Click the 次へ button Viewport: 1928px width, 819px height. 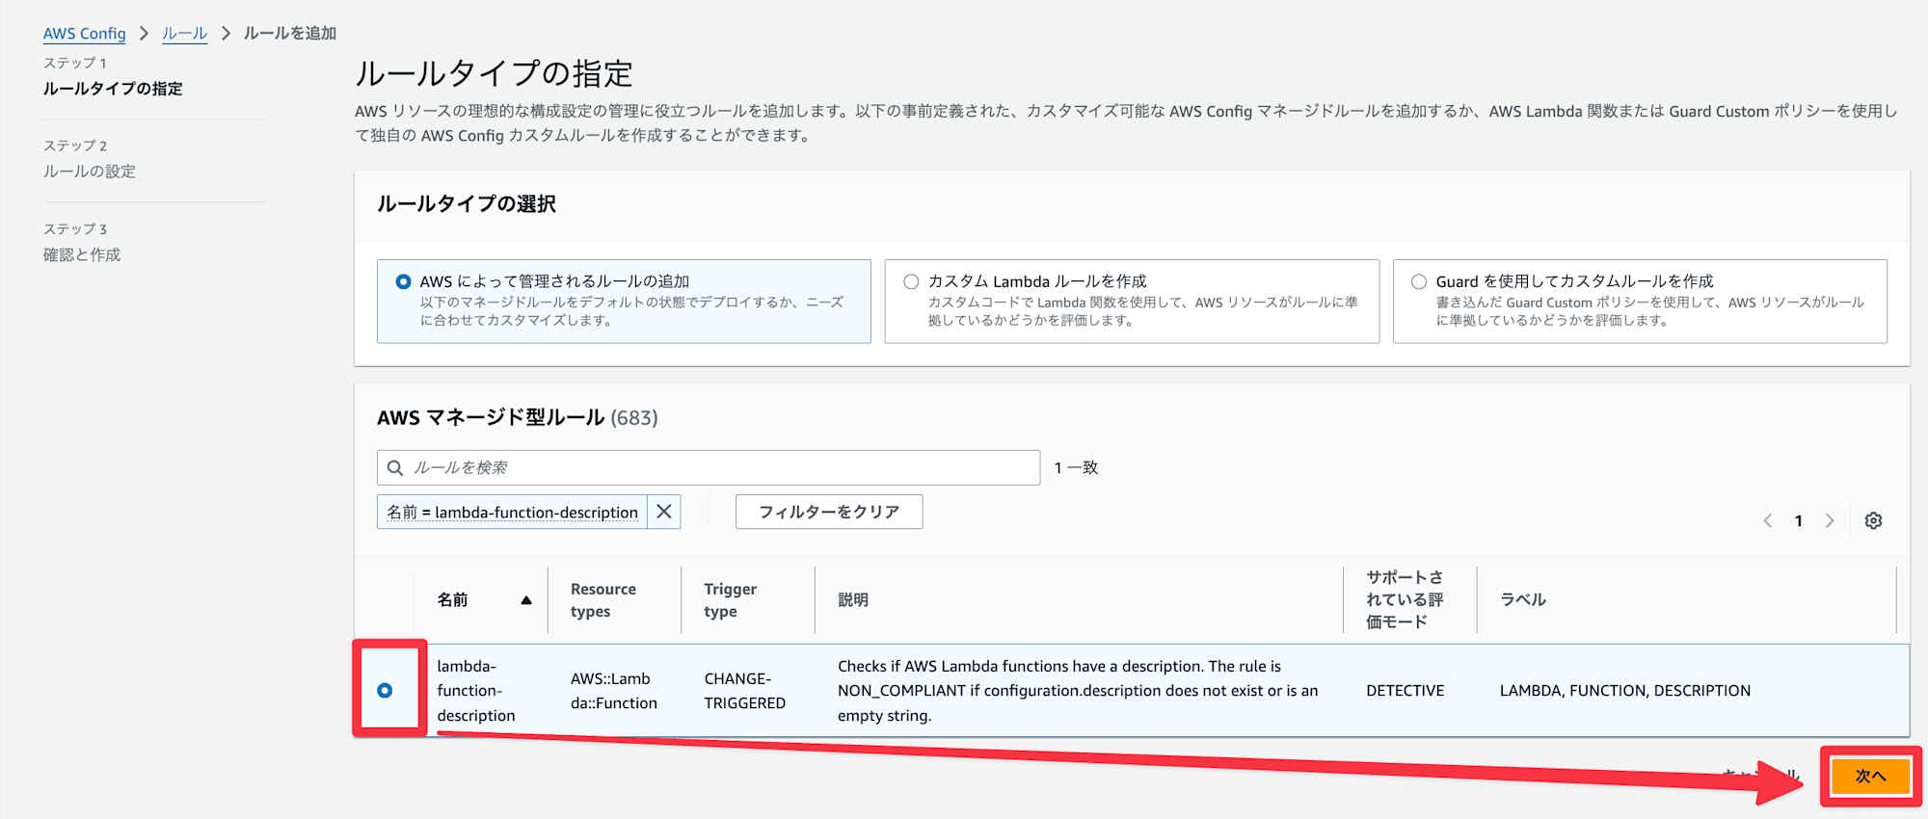(1869, 776)
